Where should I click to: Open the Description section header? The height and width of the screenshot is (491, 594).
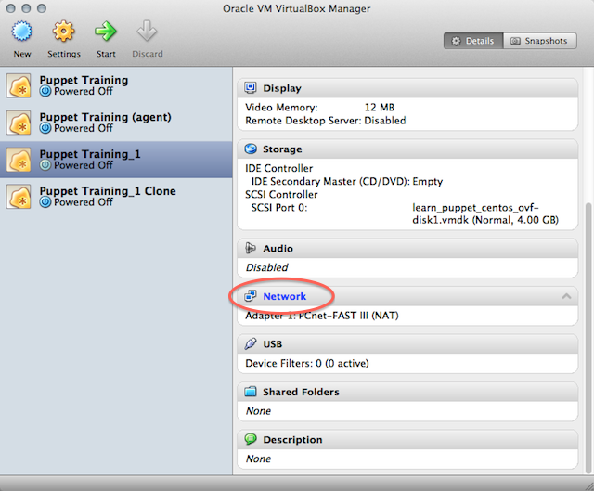407,439
